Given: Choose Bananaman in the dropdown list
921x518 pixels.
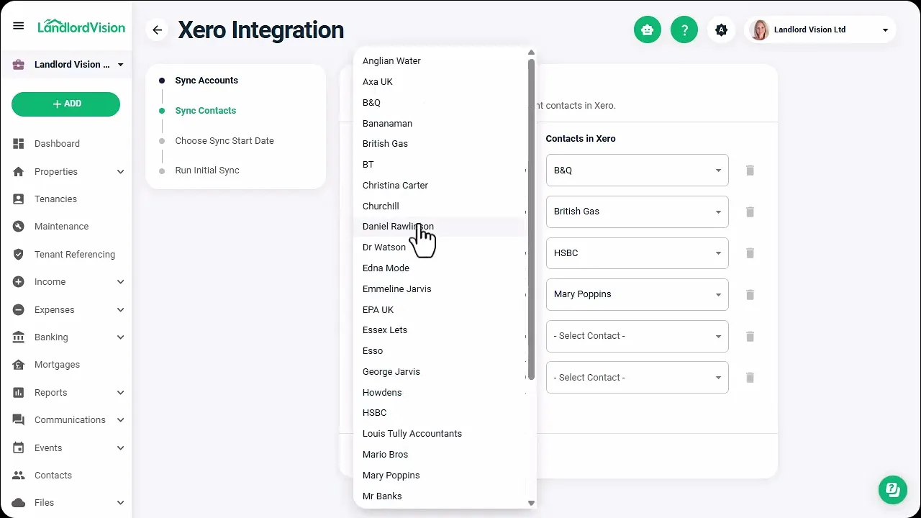Looking at the screenshot, I should pos(441,124).
